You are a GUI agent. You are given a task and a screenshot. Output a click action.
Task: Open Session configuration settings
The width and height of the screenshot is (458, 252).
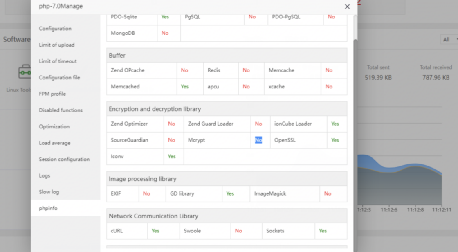(64, 160)
